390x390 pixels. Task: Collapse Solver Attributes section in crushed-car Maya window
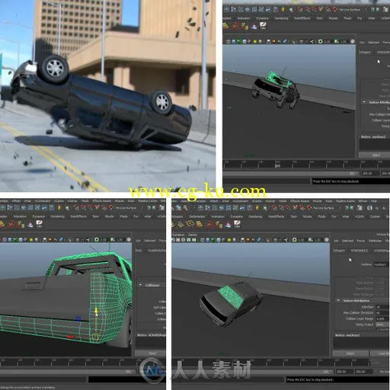pyautogui.click(x=364, y=102)
